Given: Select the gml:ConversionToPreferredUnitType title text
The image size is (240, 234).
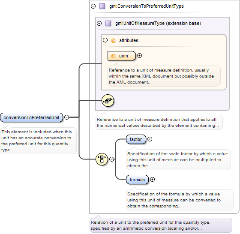Looking at the screenshot, I should [x=147, y=6].
